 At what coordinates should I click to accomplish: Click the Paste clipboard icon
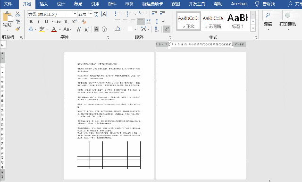(8, 17)
